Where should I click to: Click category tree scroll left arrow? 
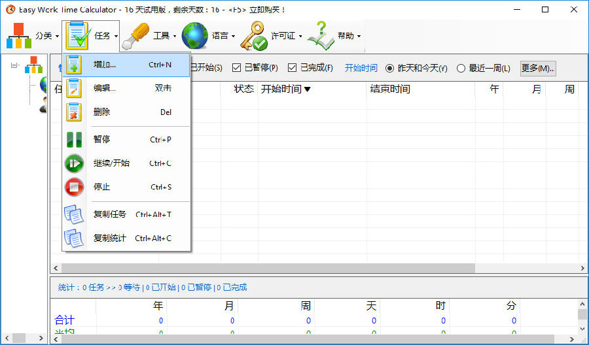point(7,338)
